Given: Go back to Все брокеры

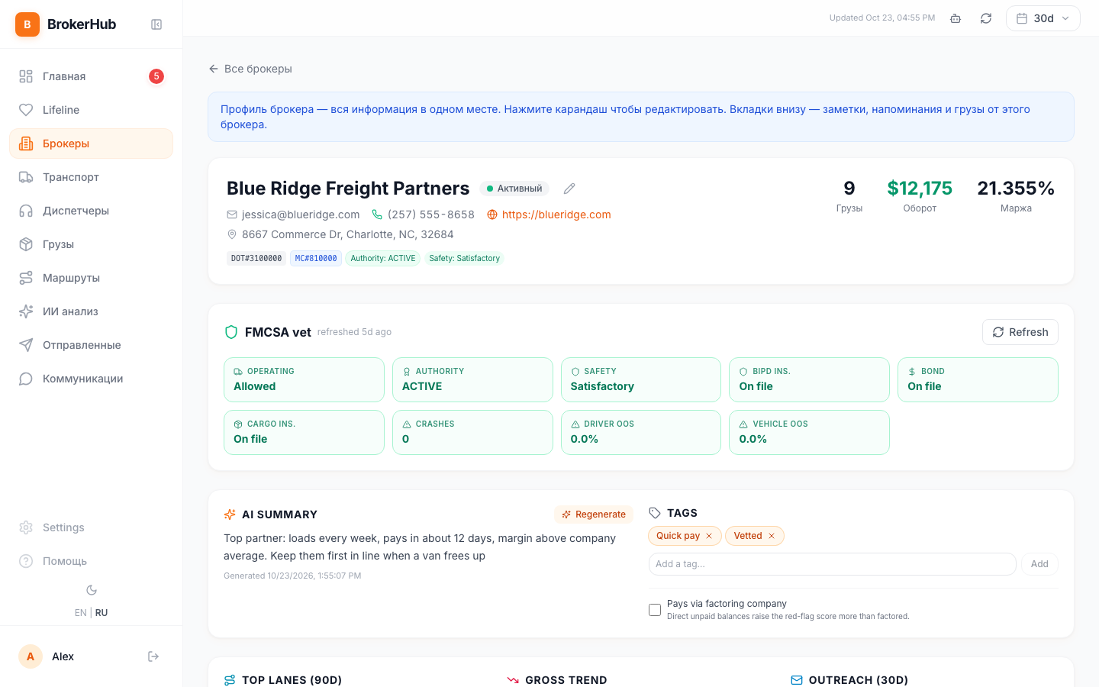Looking at the screenshot, I should tap(250, 69).
